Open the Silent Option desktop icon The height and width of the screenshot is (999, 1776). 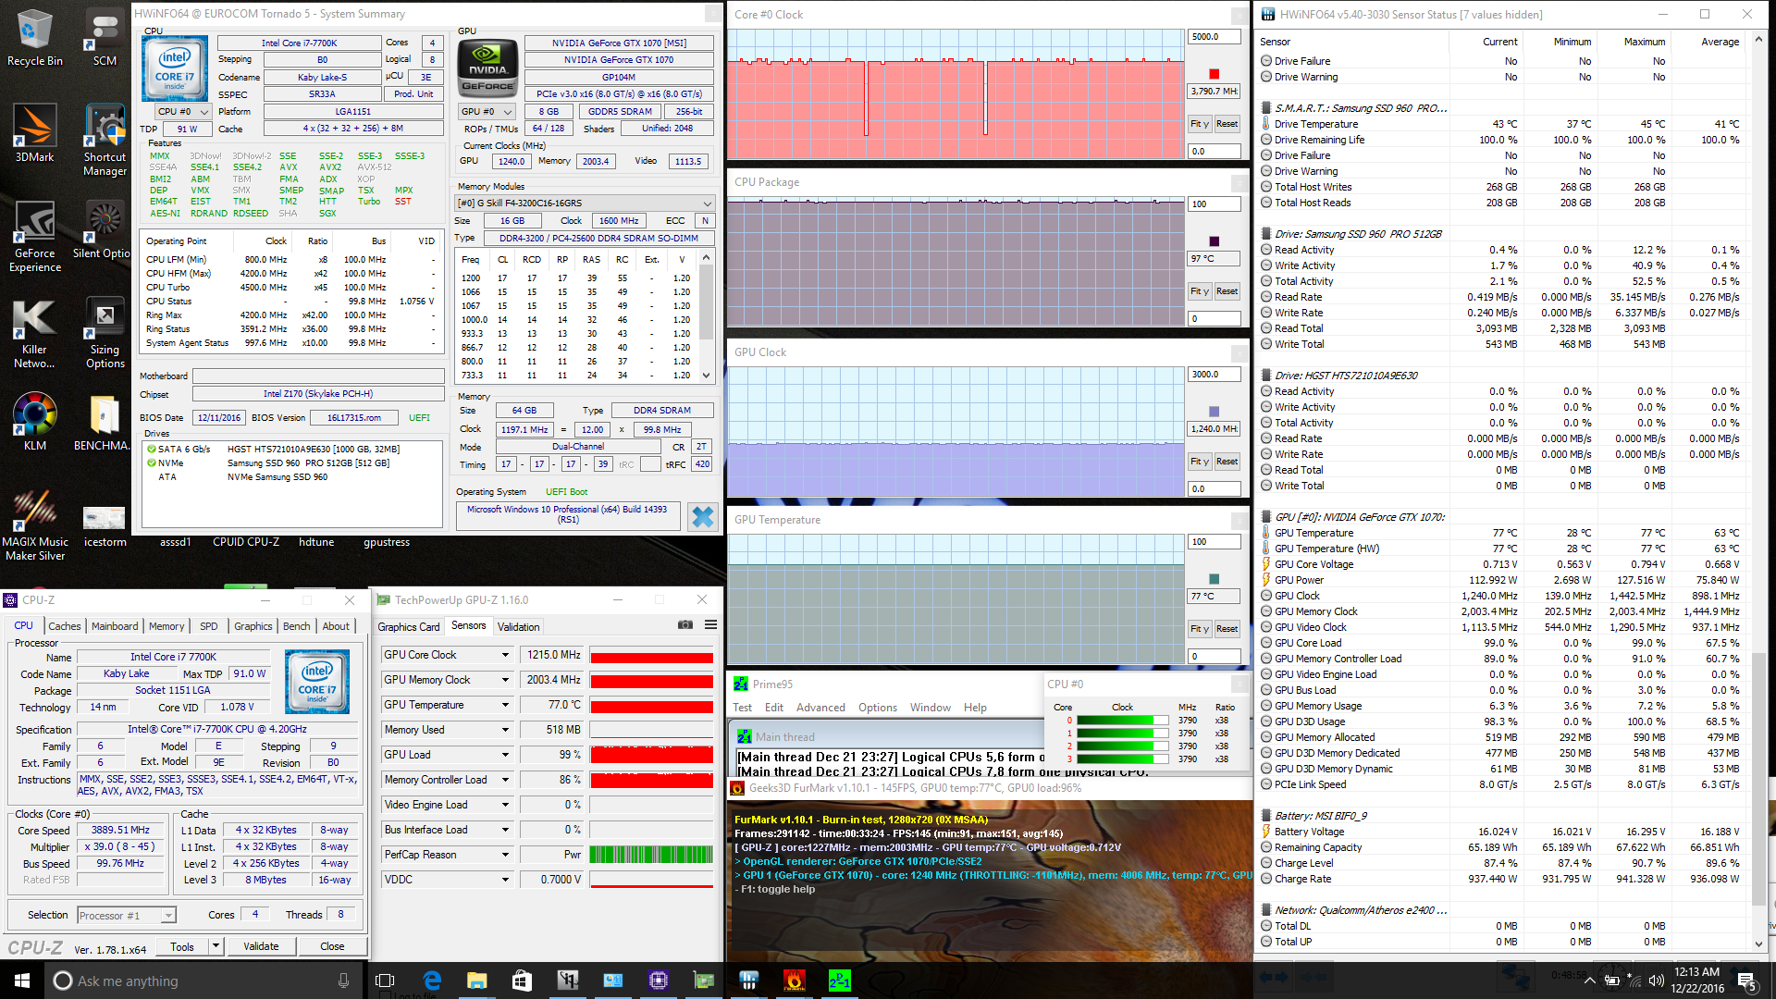[x=104, y=229]
